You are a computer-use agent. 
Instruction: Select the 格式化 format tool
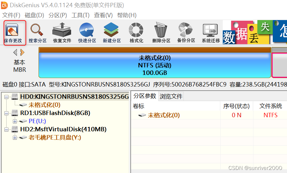[x=136, y=30]
